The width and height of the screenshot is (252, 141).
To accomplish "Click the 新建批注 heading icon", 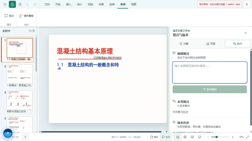I will (x=174, y=53).
